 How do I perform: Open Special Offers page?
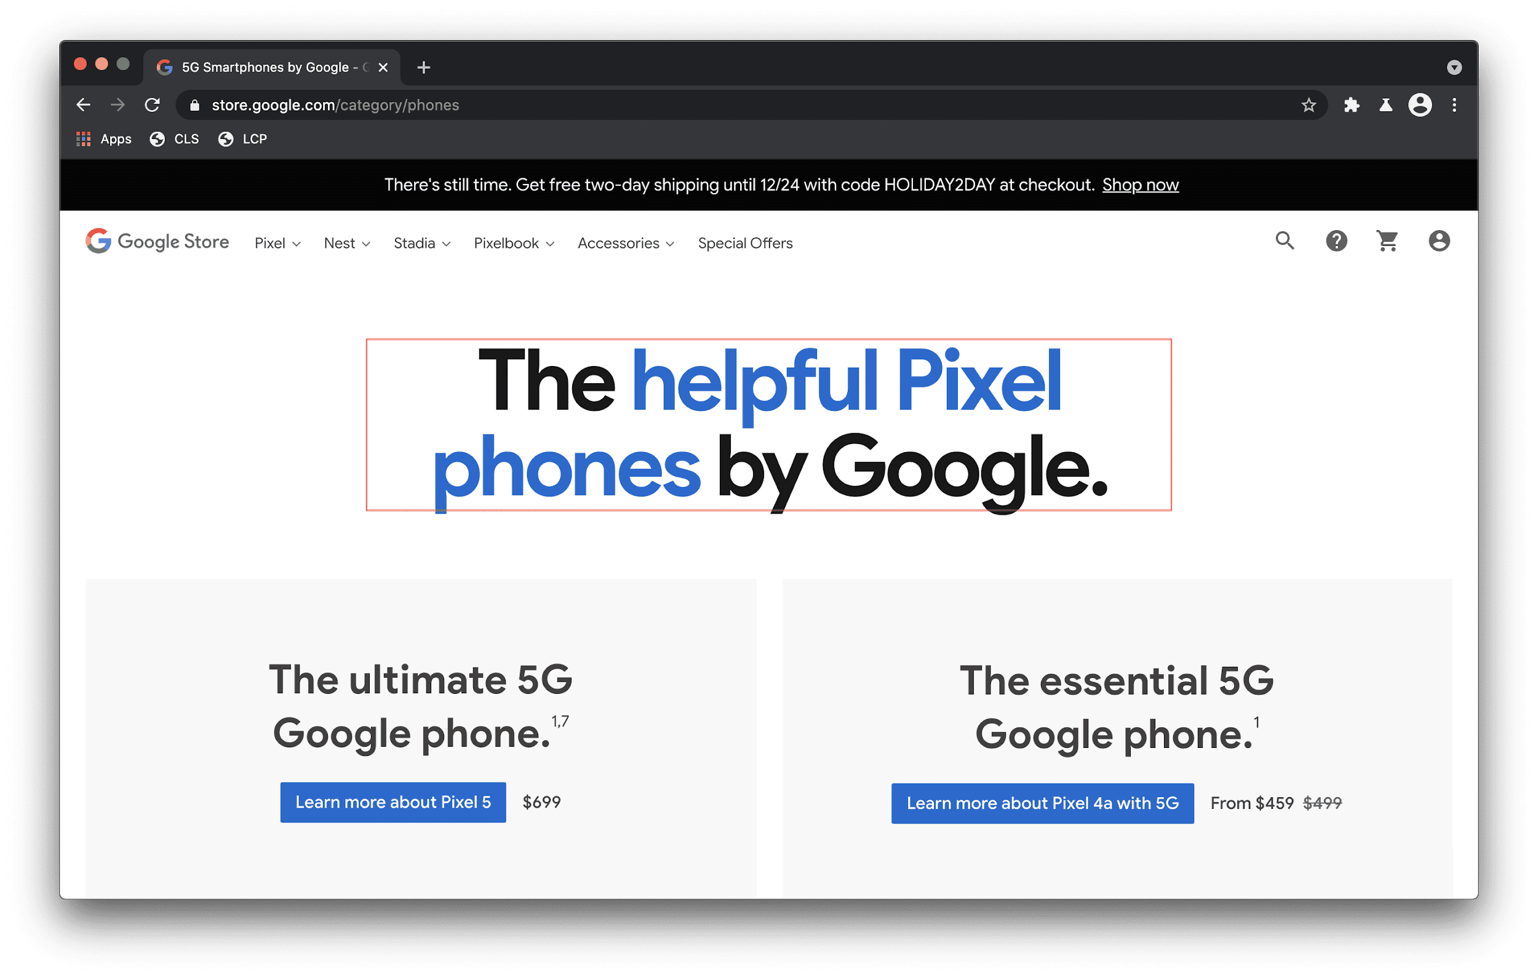pos(744,242)
